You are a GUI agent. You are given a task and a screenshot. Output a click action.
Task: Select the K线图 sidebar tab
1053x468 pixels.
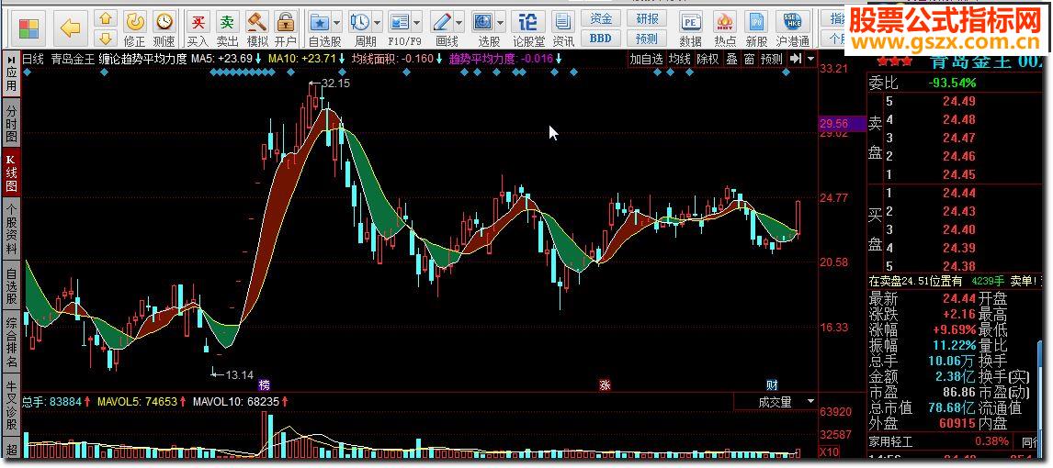[x=11, y=173]
